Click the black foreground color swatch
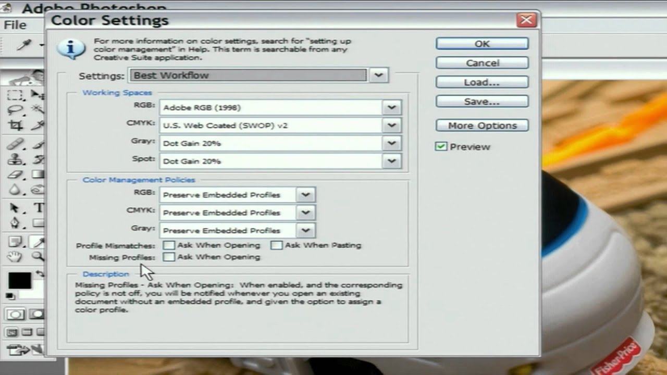 [19, 280]
